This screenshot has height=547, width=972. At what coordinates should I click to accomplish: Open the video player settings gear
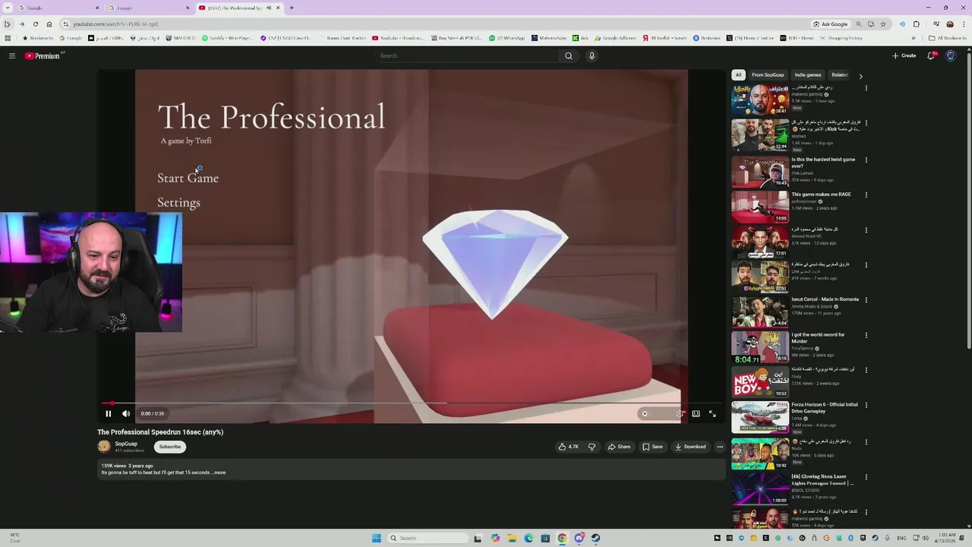pos(679,414)
